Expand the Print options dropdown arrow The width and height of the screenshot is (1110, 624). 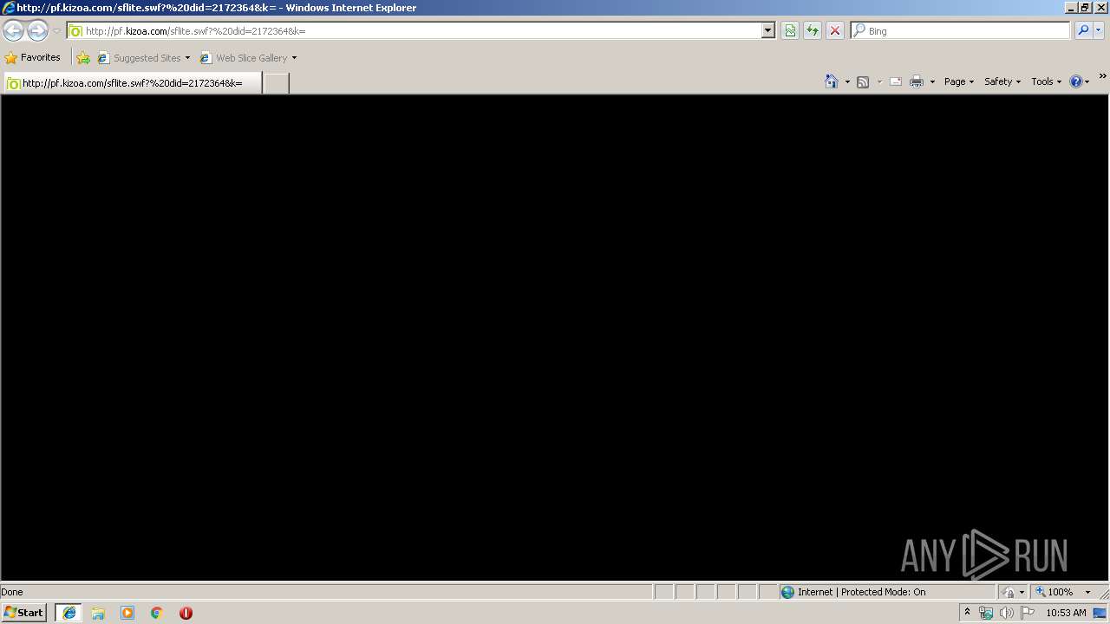coord(932,81)
